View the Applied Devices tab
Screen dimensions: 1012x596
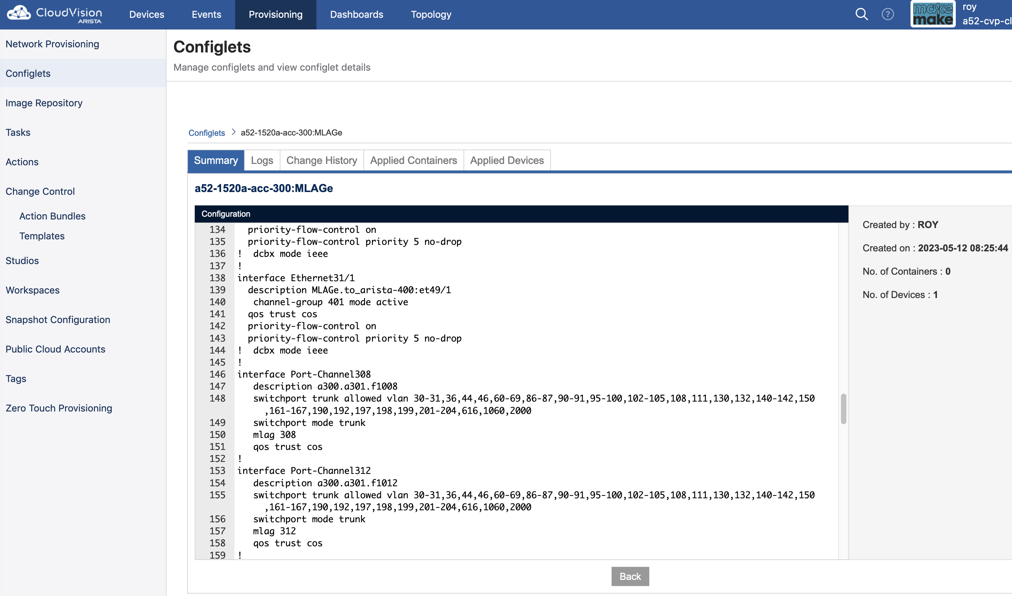[507, 160]
